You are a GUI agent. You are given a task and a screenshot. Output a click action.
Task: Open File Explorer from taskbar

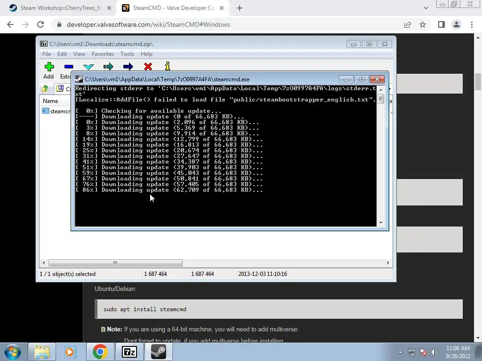(42, 352)
